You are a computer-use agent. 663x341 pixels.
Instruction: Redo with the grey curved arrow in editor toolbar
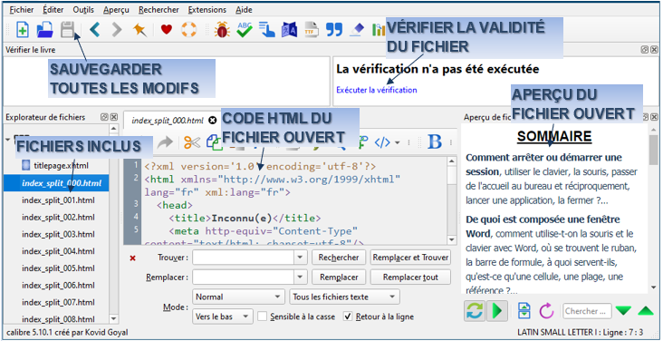pyautogui.click(x=165, y=142)
